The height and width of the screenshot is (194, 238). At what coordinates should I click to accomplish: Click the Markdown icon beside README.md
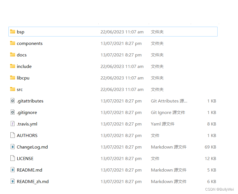pos(12,170)
